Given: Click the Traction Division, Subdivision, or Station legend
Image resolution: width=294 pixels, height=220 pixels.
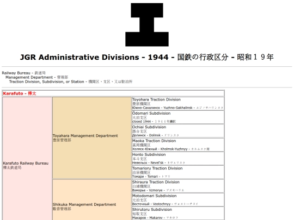Looking at the screenshot, I should [71, 81].
